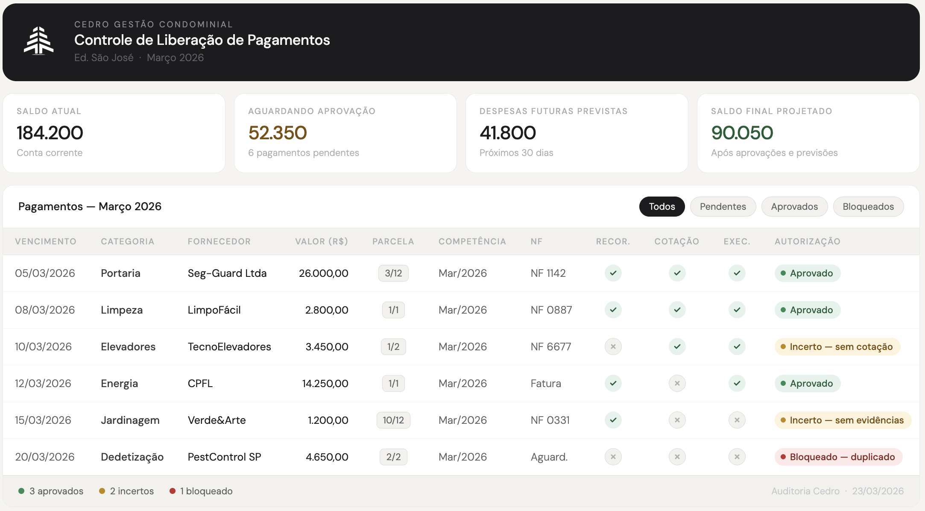925x511 pixels.
Task: Click Energia row Exec. check icon
Action: click(737, 383)
